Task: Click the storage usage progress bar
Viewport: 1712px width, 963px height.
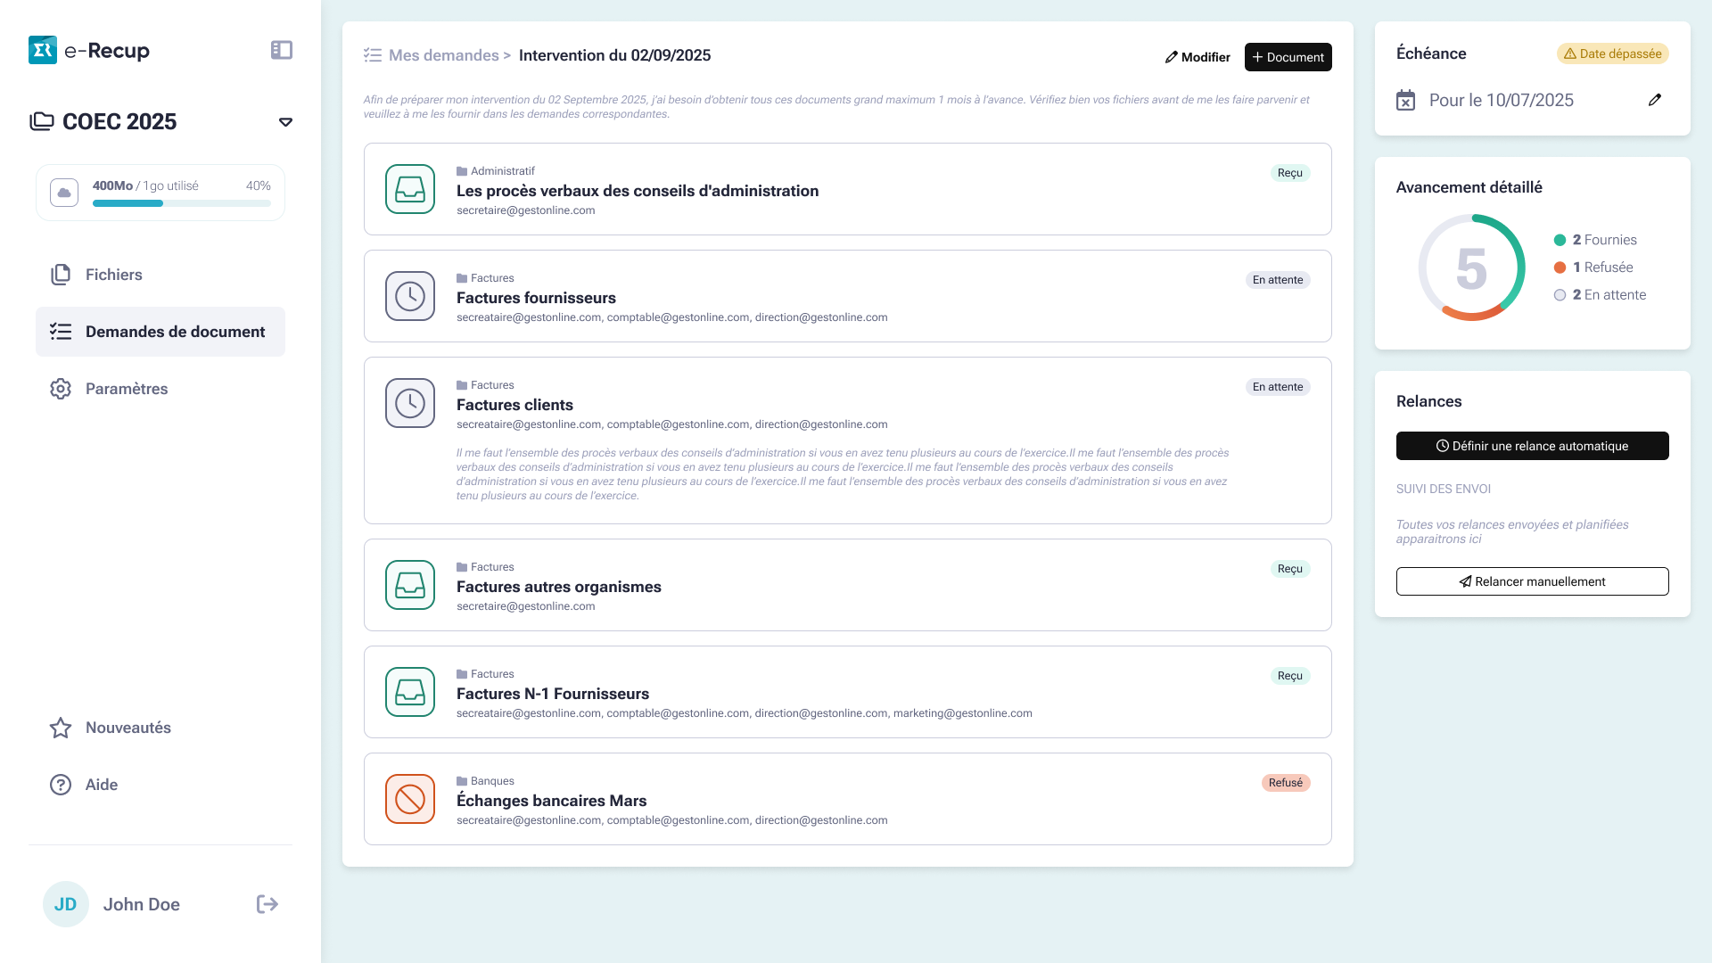Action: coord(181,203)
